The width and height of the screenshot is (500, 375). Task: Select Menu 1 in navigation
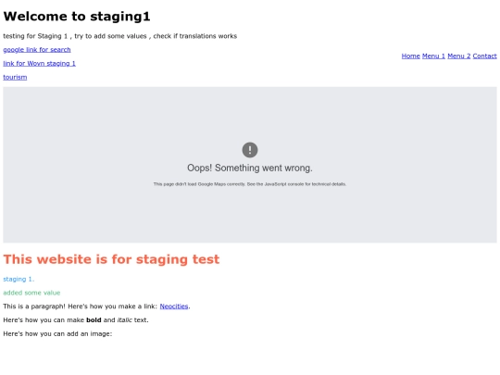pyautogui.click(x=433, y=56)
